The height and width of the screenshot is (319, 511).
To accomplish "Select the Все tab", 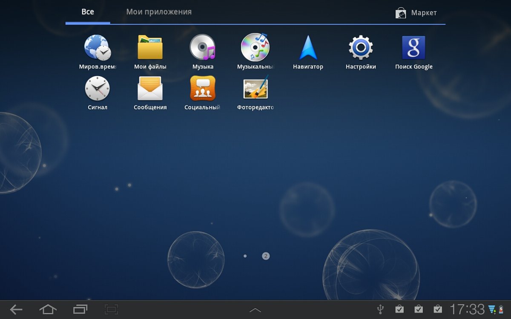I will click(88, 12).
